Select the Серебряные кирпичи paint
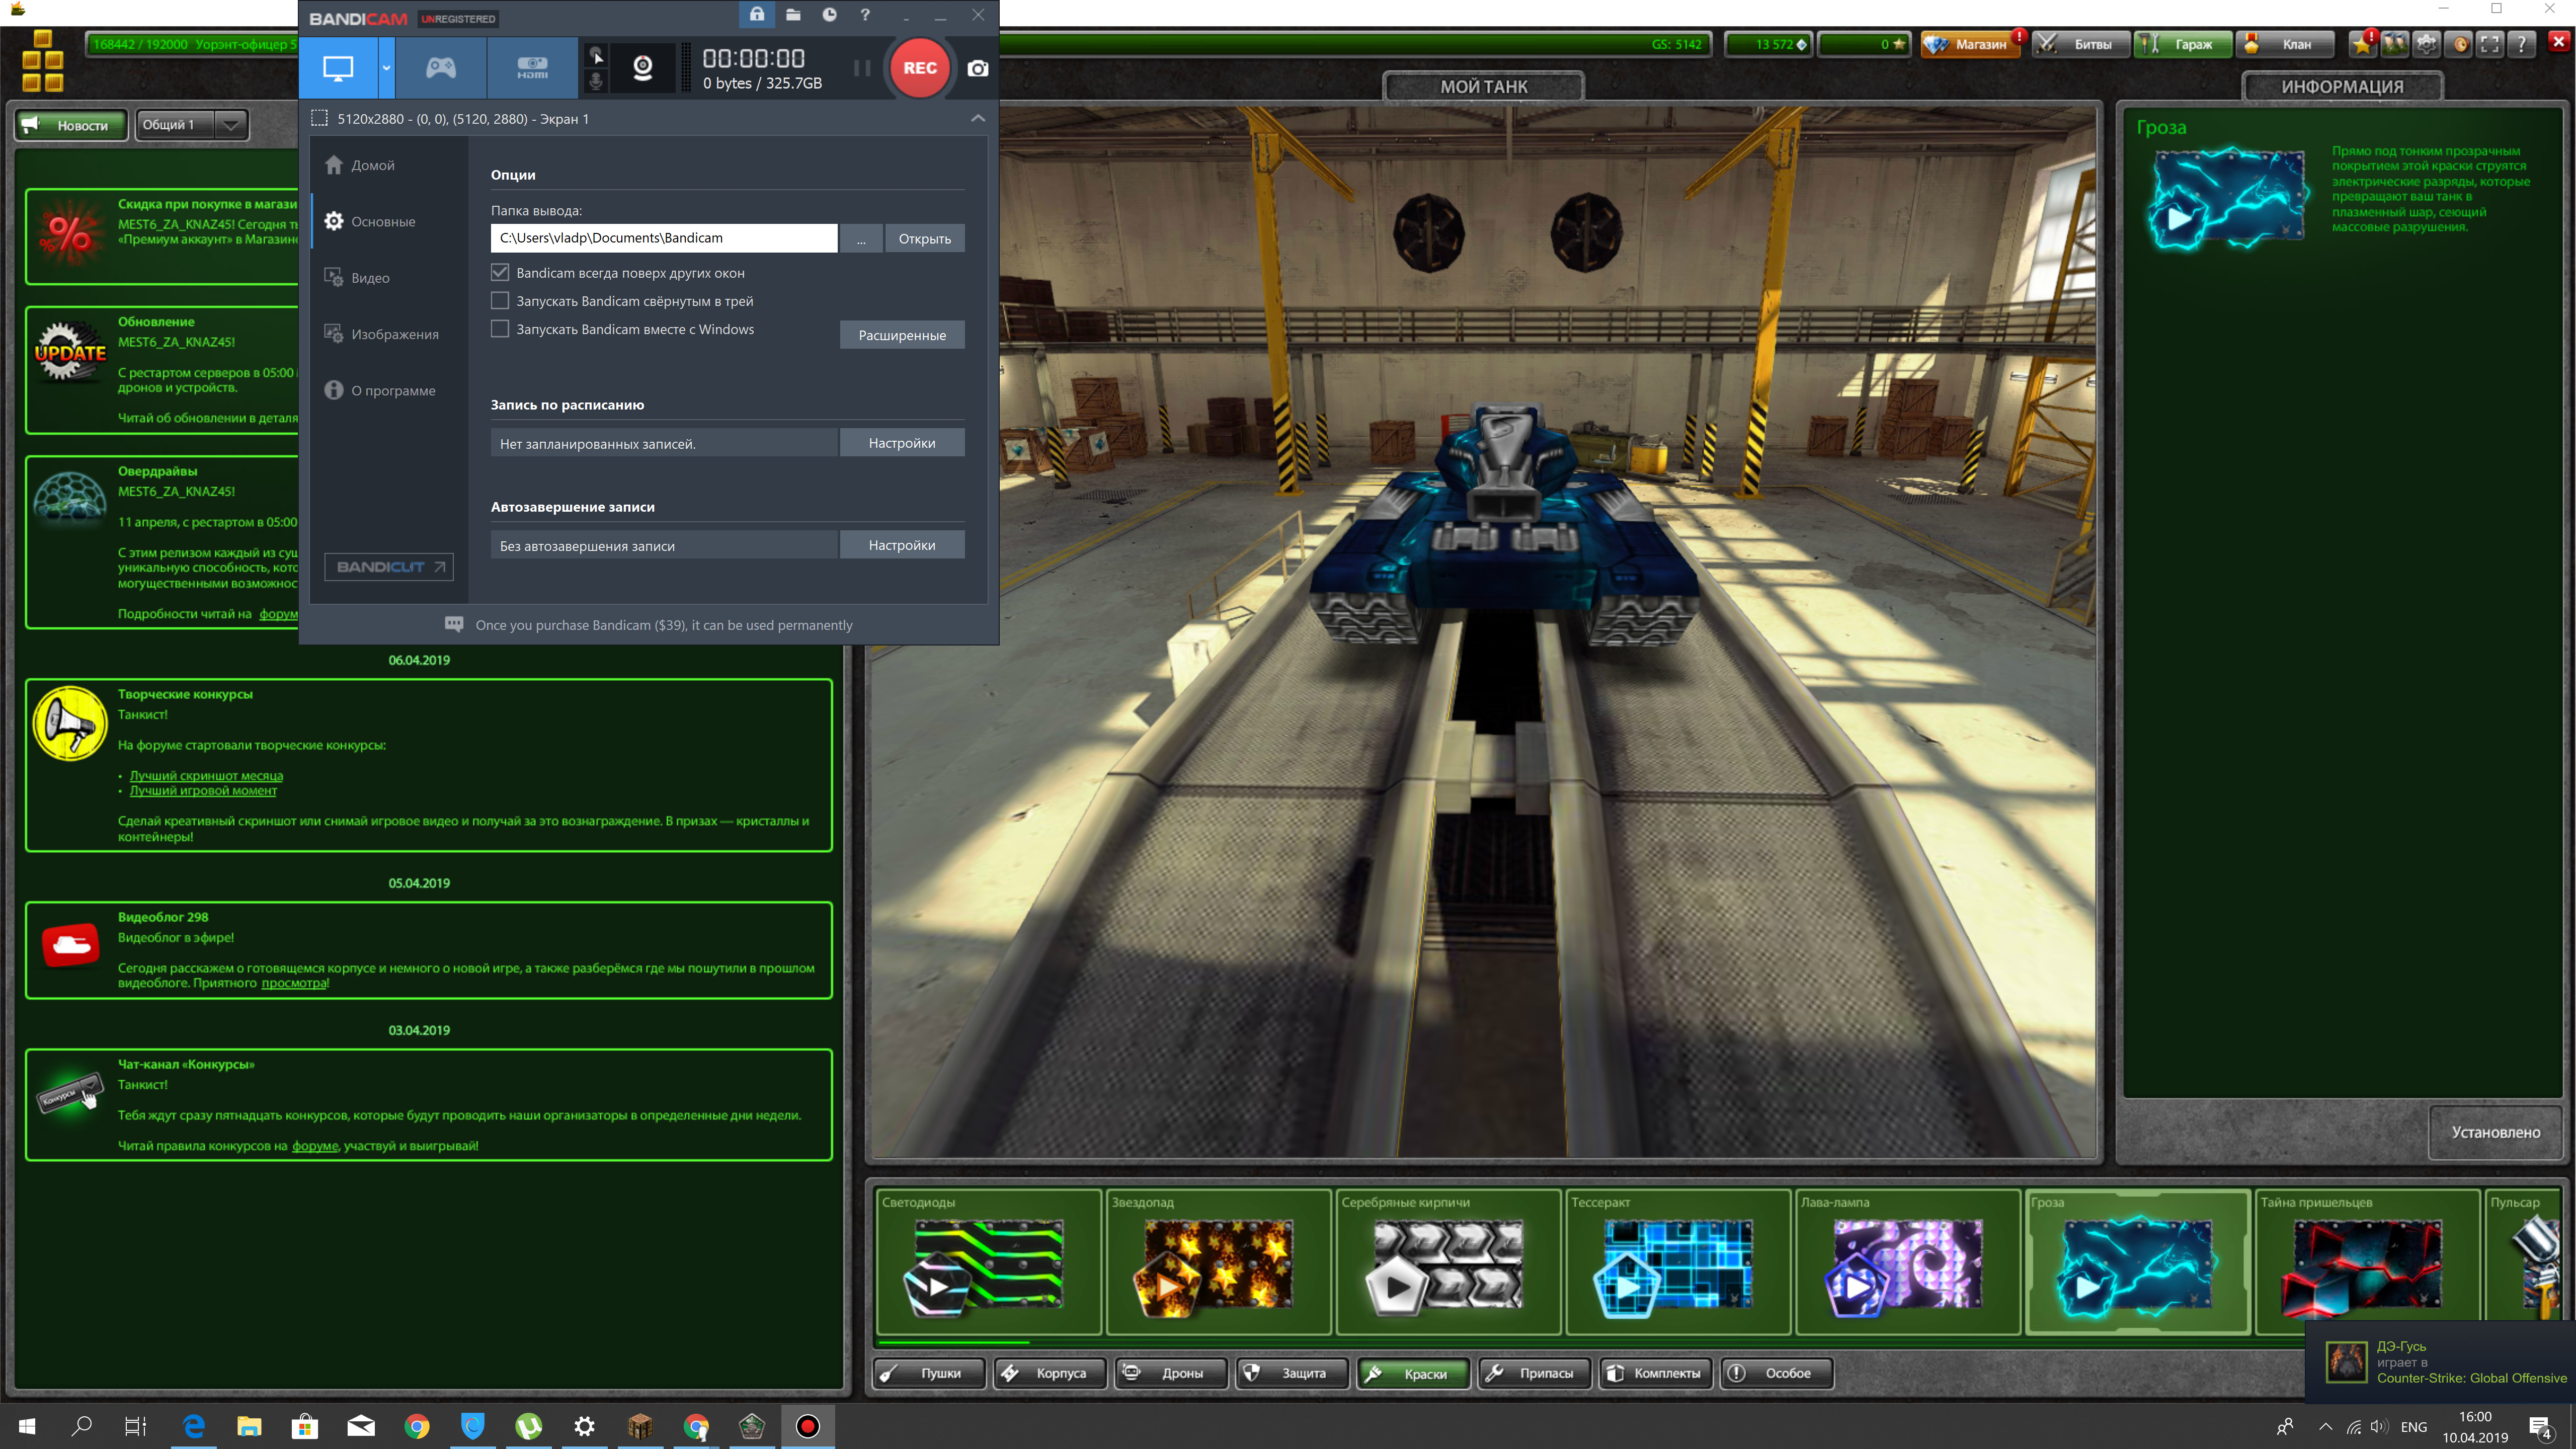This screenshot has height=1449, width=2576. pyautogui.click(x=1449, y=1262)
